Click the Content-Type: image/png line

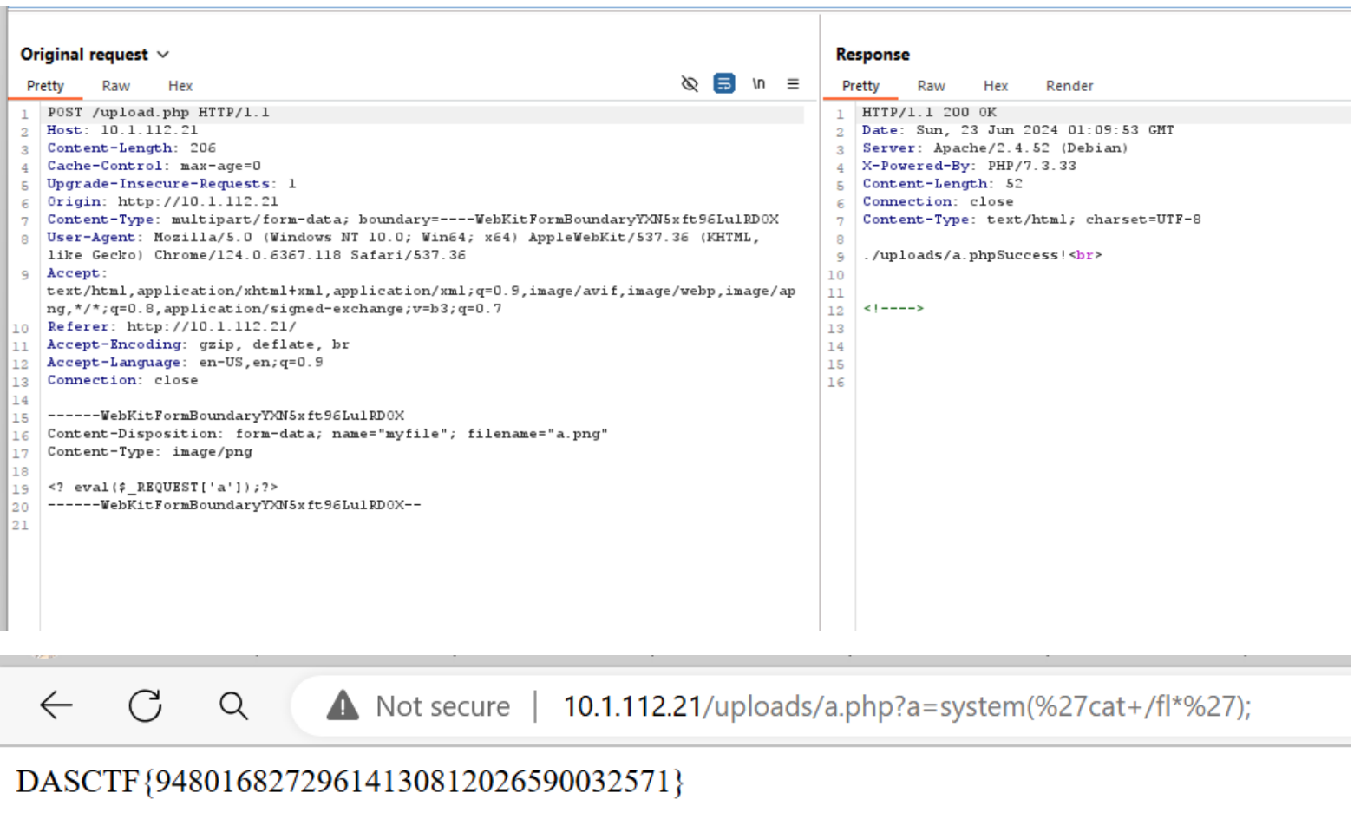150,452
